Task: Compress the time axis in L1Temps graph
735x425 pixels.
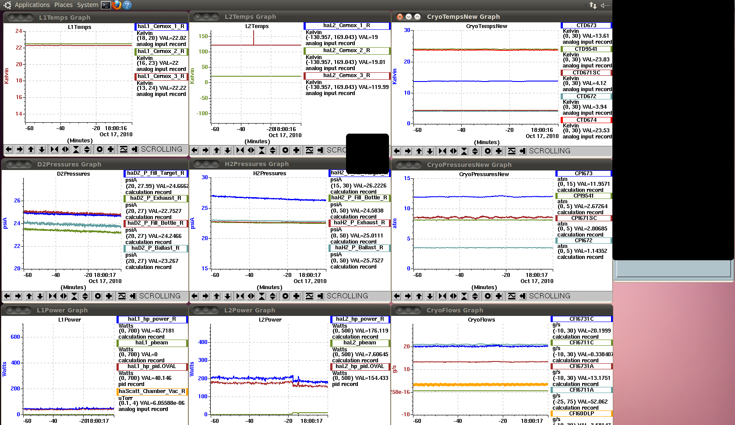Action: click(x=54, y=149)
